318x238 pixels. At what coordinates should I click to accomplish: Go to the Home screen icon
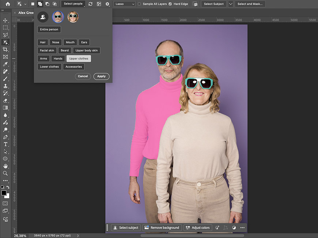pyautogui.click(x=8, y=4)
